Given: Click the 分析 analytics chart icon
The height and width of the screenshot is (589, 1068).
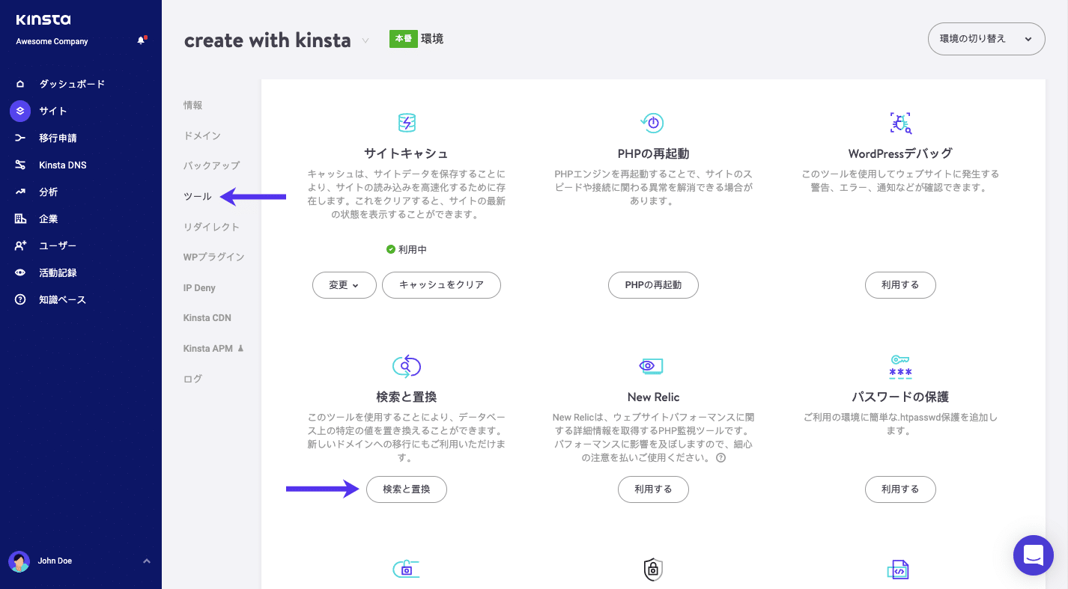Looking at the screenshot, I should click(x=20, y=192).
